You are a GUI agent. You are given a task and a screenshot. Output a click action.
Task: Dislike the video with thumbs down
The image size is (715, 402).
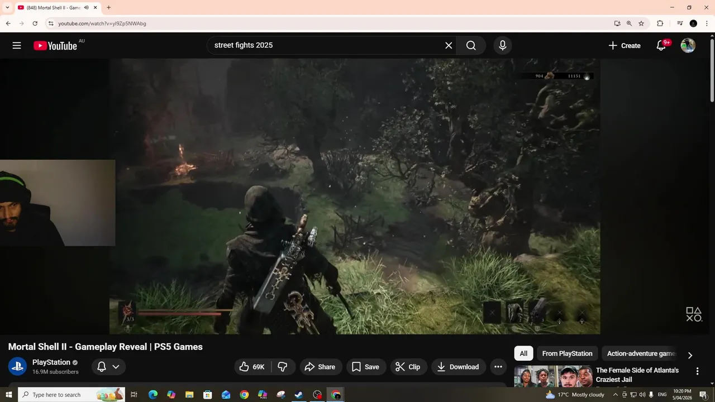point(283,367)
